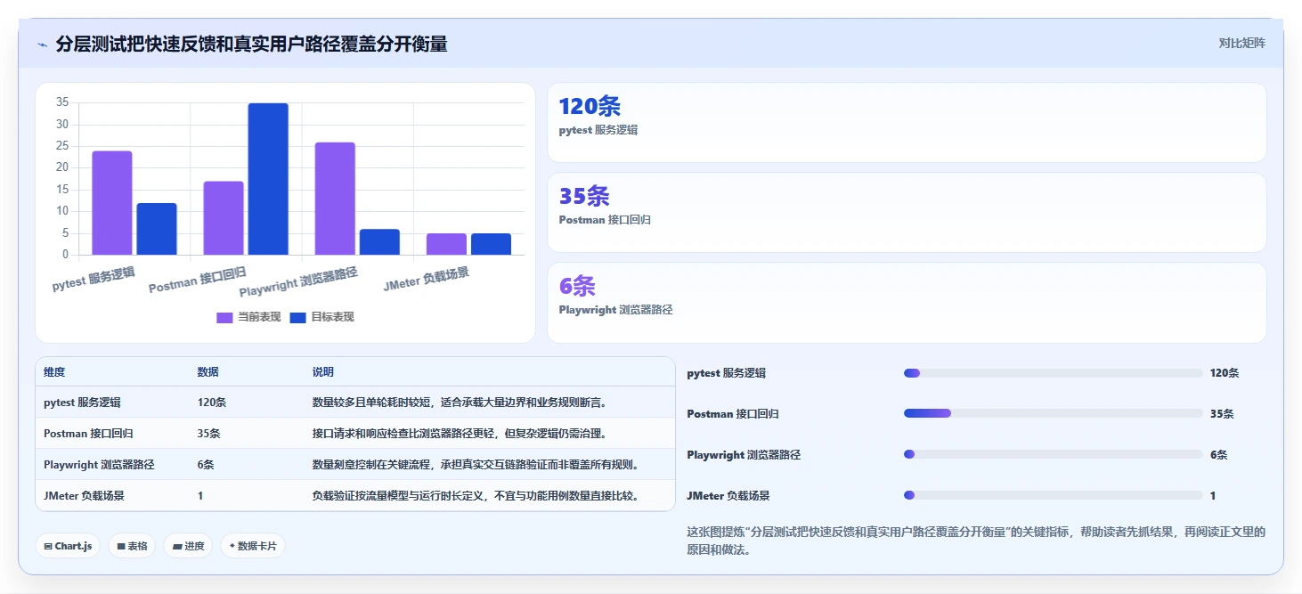Click the 数据 table column header

[x=208, y=372]
